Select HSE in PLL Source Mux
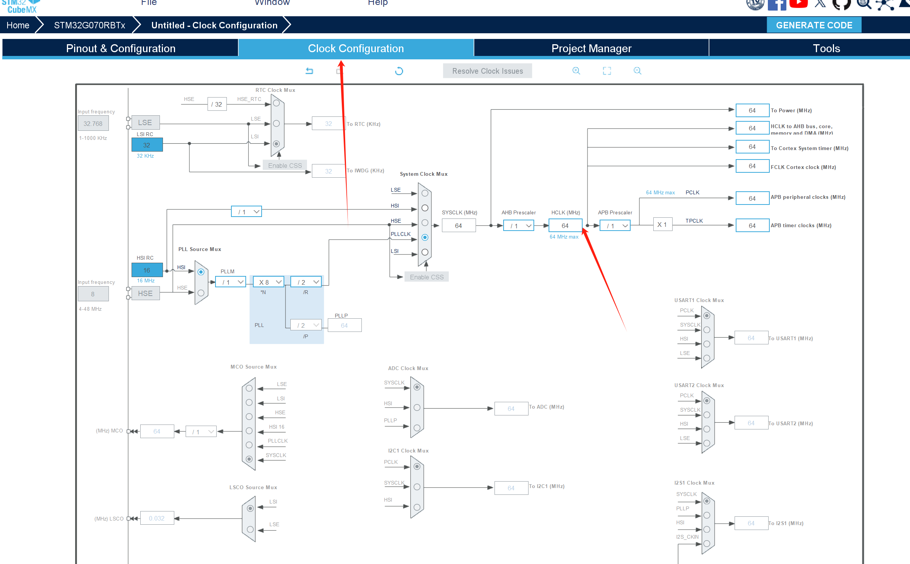This screenshot has width=910, height=564. click(x=201, y=293)
